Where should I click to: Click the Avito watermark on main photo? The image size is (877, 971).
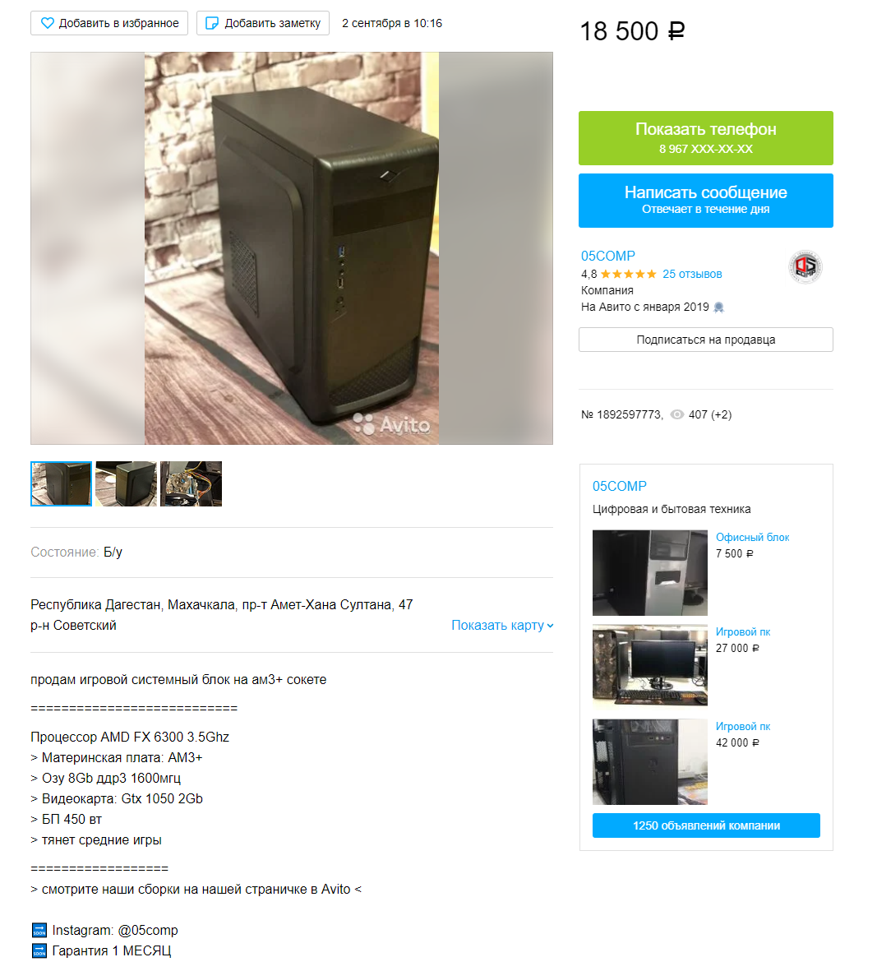[x=391, y=425]
